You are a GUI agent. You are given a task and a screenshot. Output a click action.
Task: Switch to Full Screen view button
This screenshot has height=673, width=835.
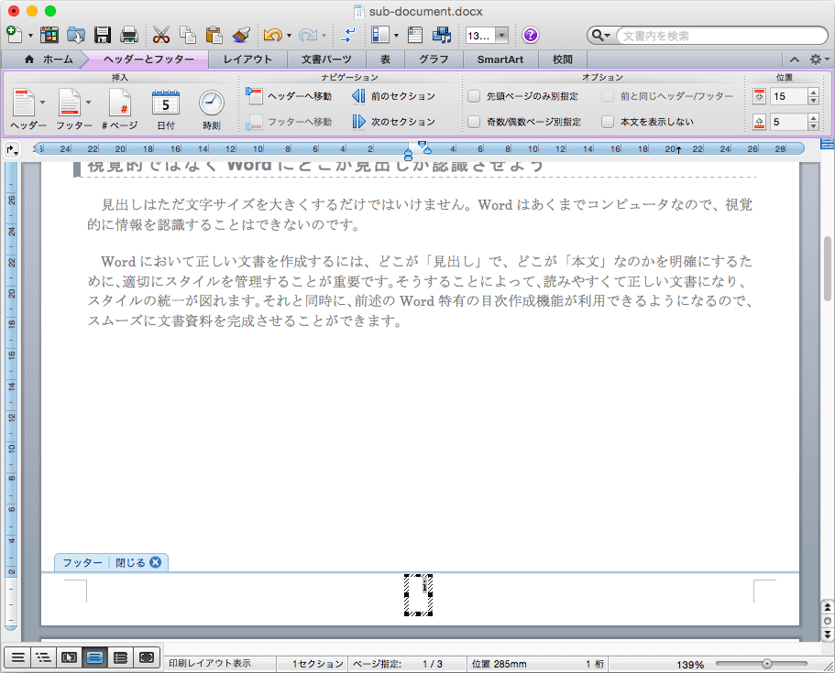point(147,658)
